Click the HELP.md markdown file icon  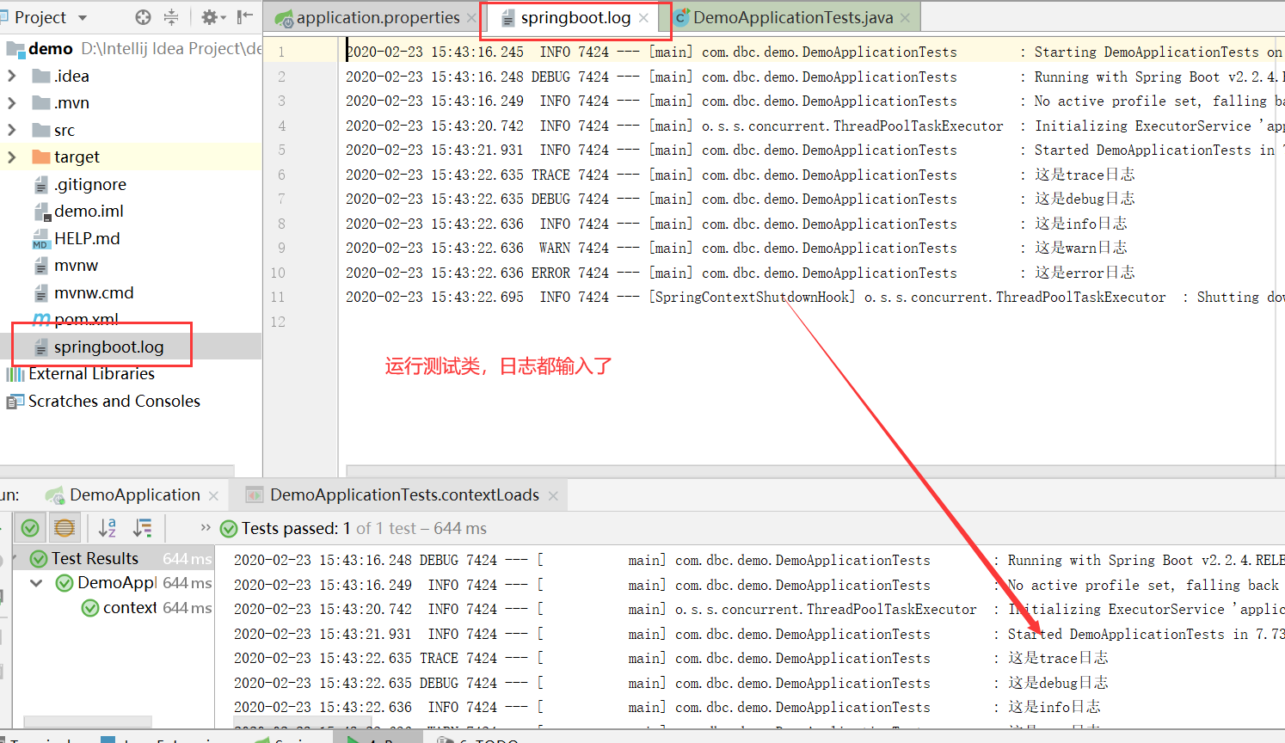click(40, 239)
